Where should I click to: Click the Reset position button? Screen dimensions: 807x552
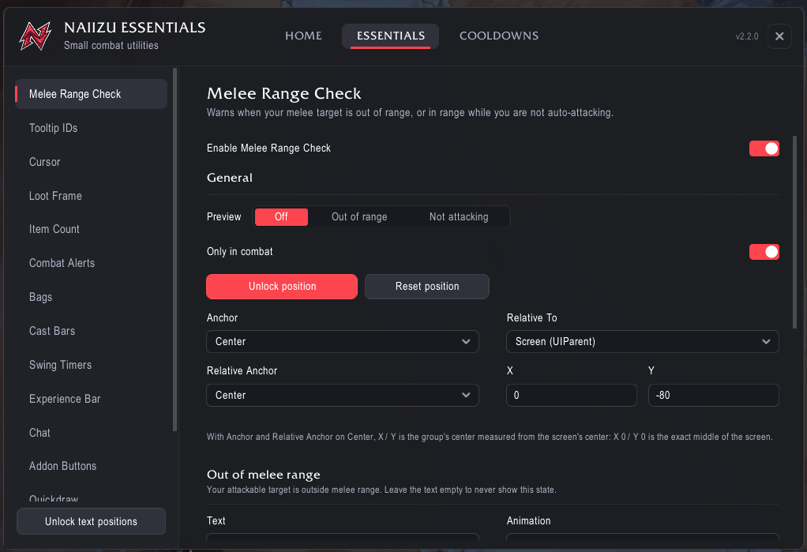[x=427, y=287]
